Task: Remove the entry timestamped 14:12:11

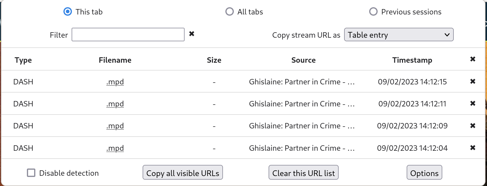Action: tap(473, 103)
